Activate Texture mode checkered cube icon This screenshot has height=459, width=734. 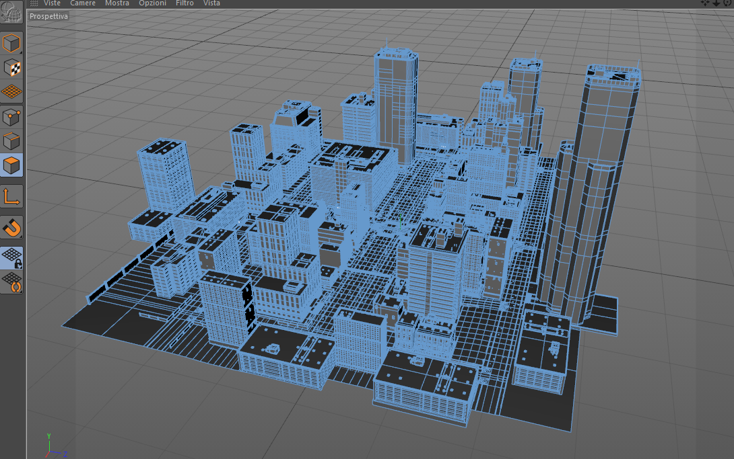[x=11, y=68]
